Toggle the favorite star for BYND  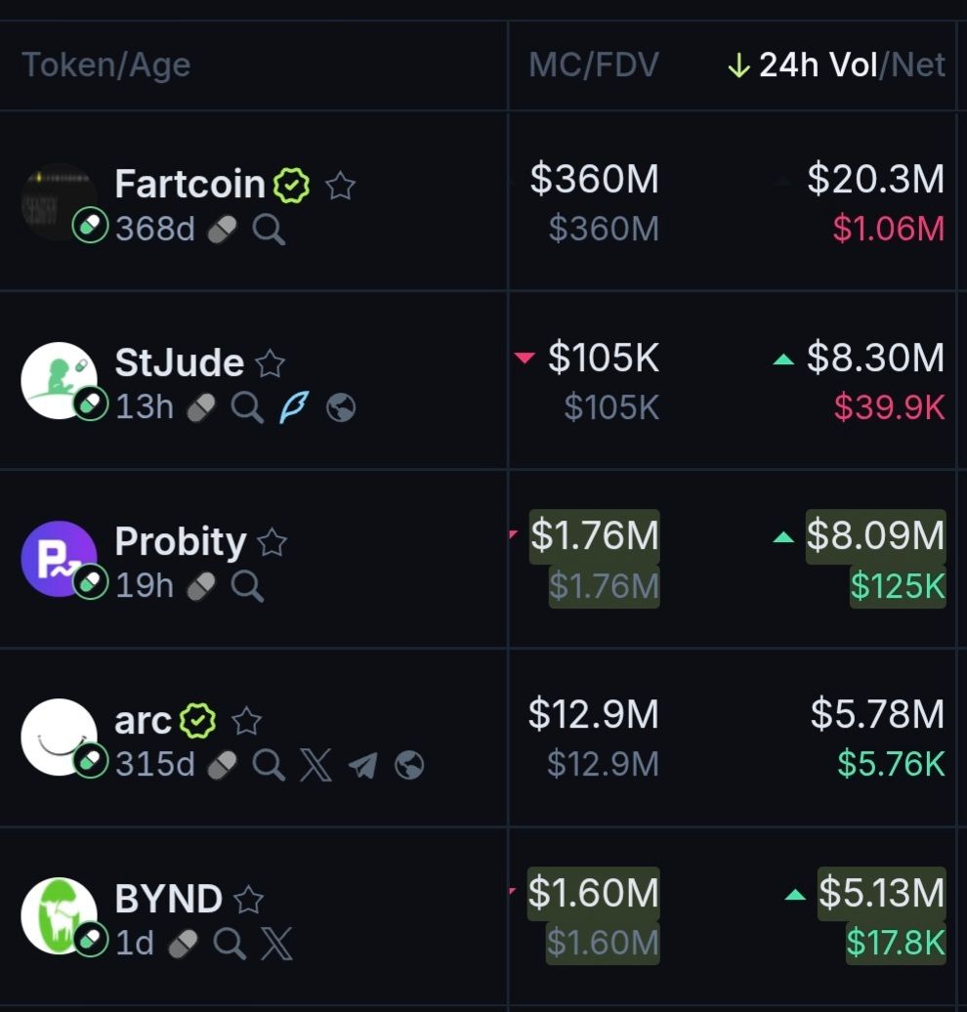(x=248, y=900)
